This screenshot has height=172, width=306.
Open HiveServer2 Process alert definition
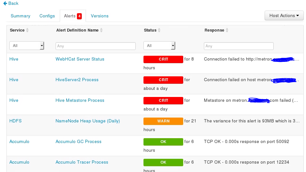[x=77, y=80]
